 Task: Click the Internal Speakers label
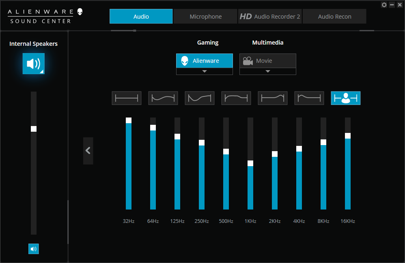[x=34, y=44]
